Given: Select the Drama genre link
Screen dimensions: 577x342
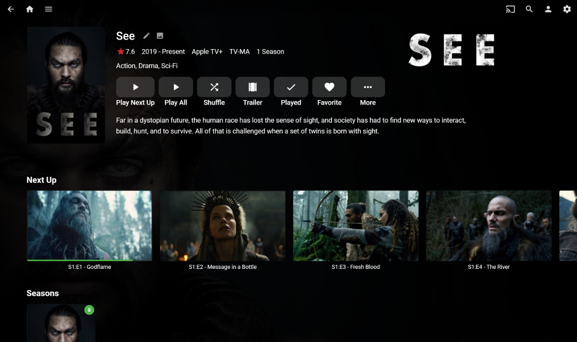Looking at the screenshot, I should pyautogui.click(x=148, y=66).
